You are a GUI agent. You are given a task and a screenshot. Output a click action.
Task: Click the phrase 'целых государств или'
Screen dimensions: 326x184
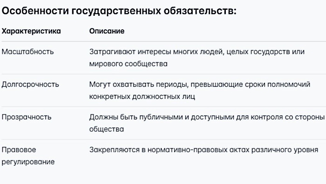265,52
